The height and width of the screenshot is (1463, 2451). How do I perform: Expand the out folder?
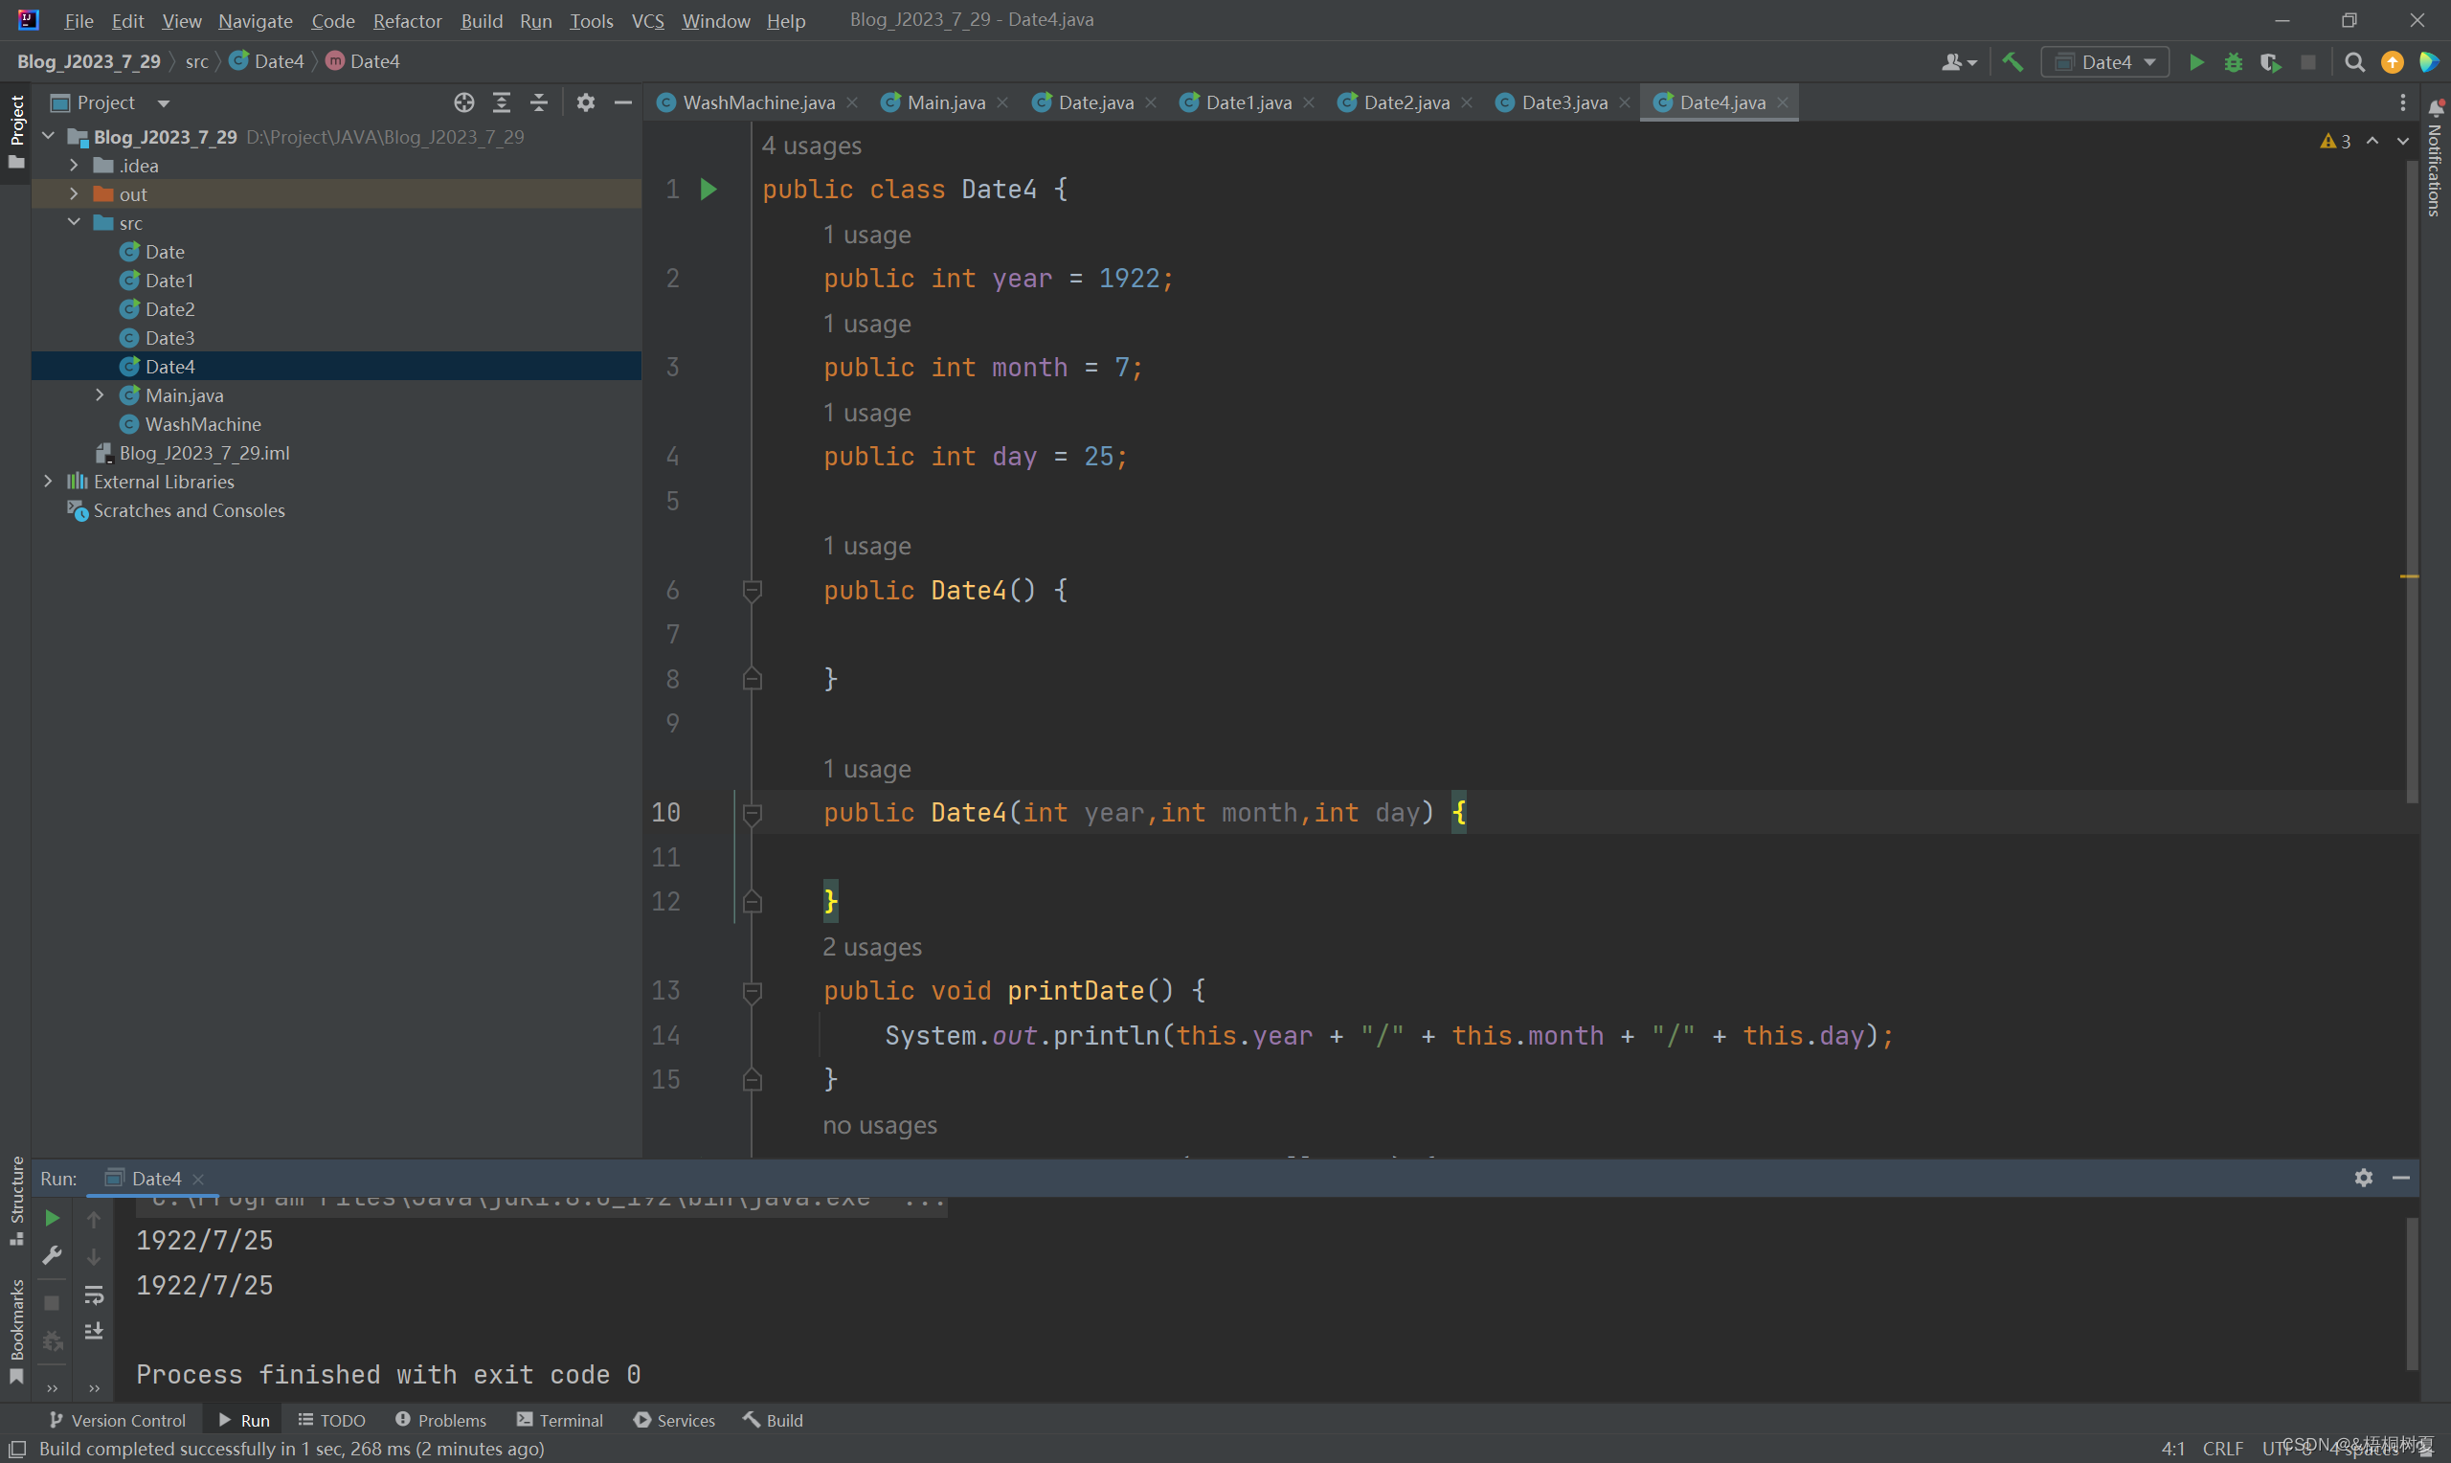pos(74,193)
